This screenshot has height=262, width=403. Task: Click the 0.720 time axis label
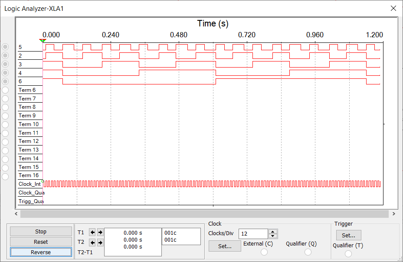(x=247, y=35)
